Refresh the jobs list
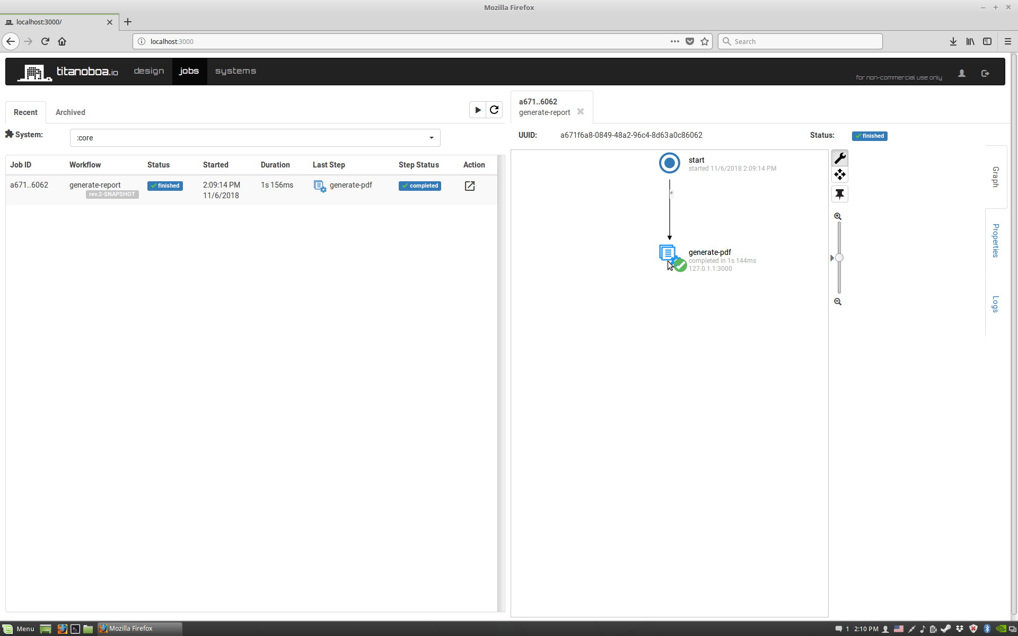The width and height of the screenshot is (1018, 636). [494, 110]
